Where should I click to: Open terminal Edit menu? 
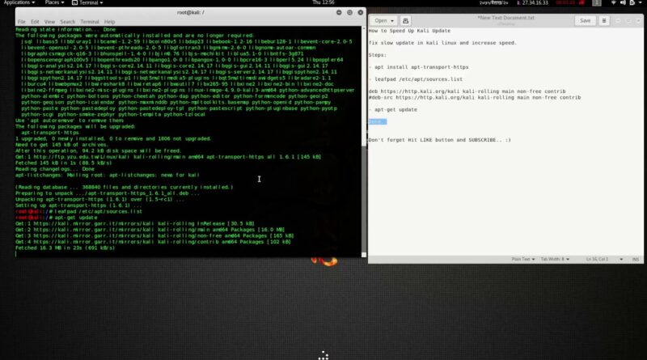point(35,22)
